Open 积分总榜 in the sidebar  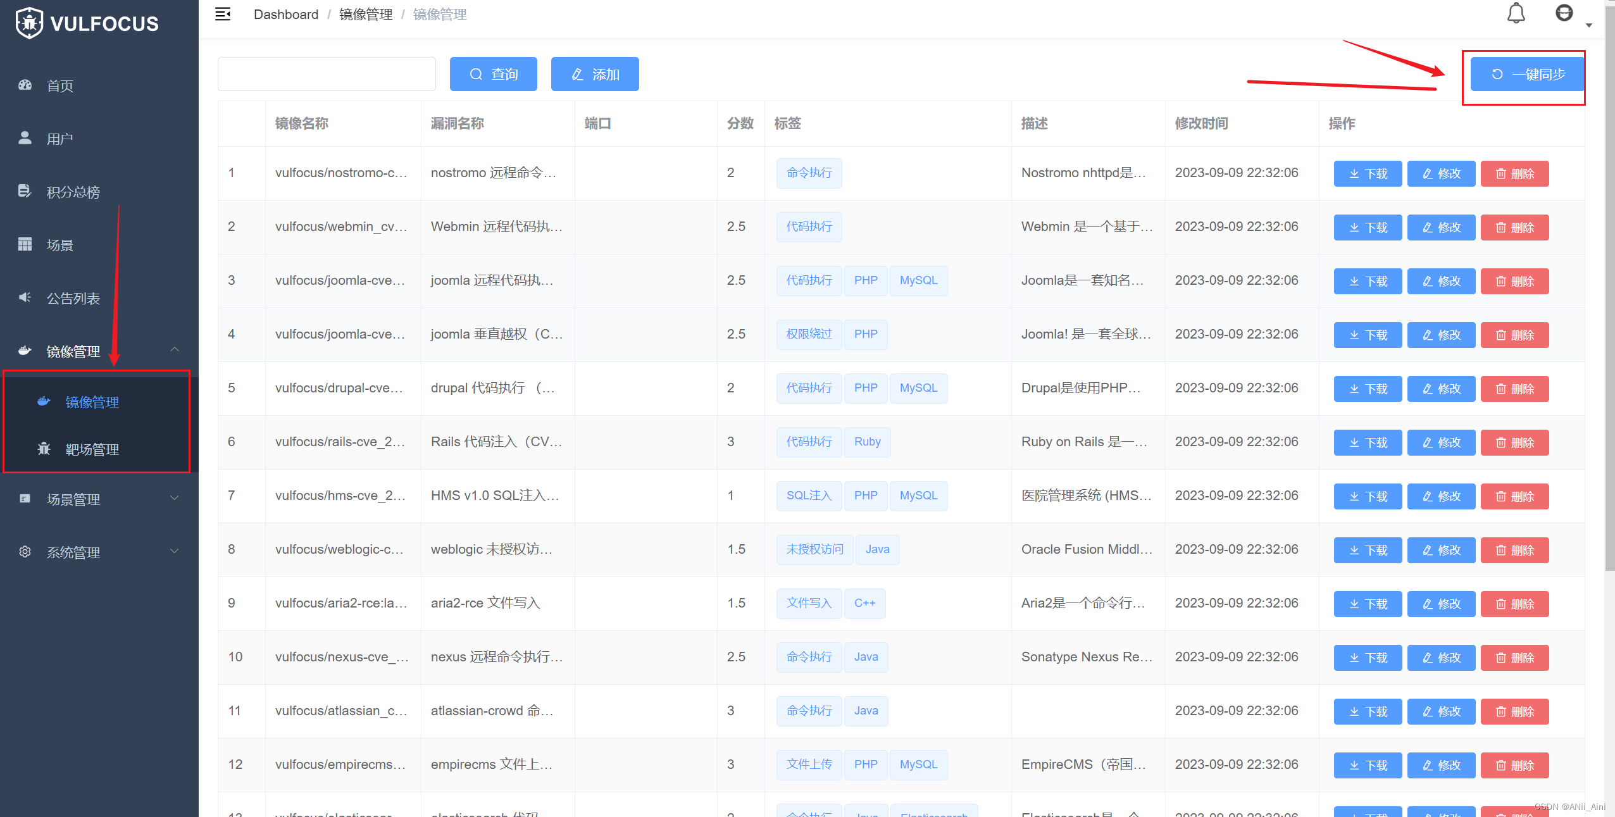[73, 192]
